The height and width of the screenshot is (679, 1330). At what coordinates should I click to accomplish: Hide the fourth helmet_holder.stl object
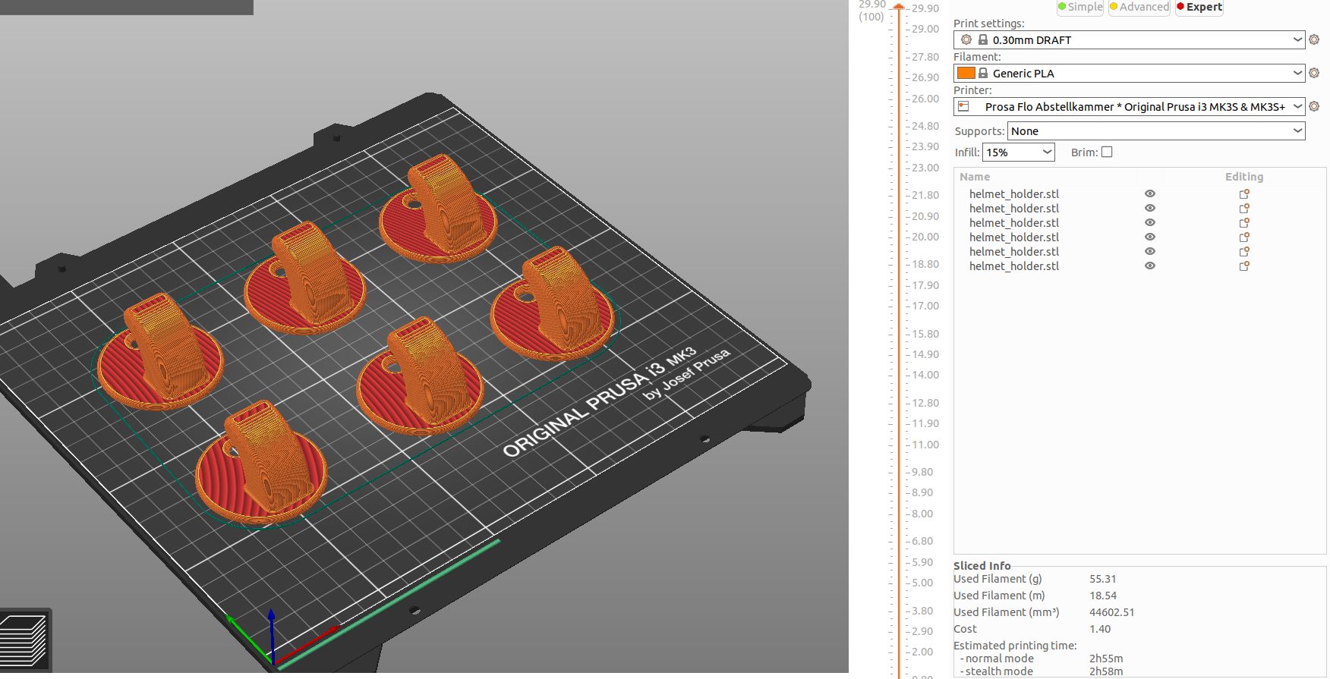pyautogui.click(x=1150, y=237)
